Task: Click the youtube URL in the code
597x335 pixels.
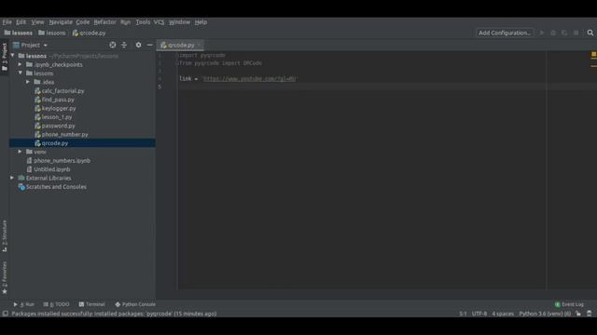Action: coord(249,78)
